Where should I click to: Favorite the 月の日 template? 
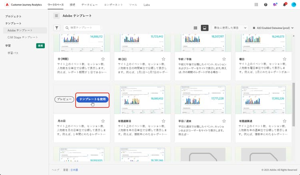[x=103, y=121]
